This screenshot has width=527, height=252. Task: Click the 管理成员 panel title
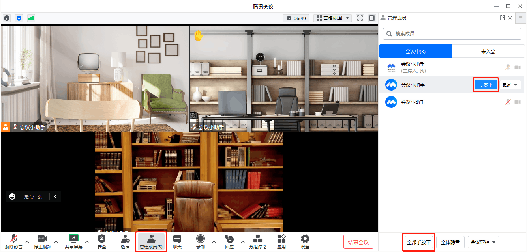click(x=397, y=18)
